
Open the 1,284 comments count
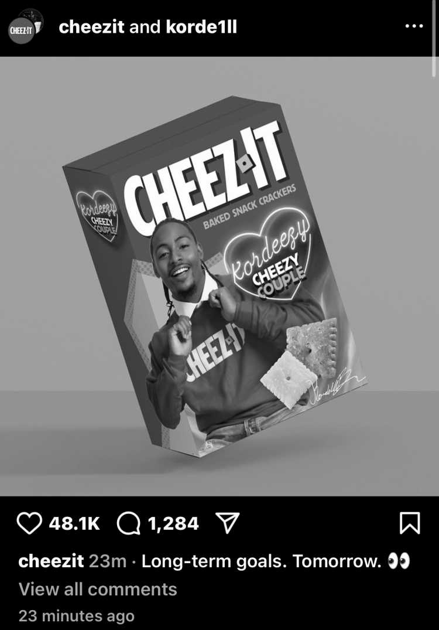pyautogui.click(x=173, y=523)
